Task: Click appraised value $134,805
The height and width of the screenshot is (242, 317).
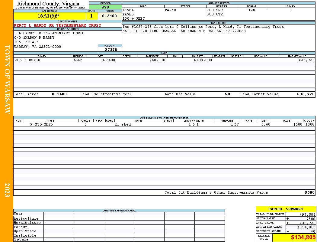Action: click(306, 227)
